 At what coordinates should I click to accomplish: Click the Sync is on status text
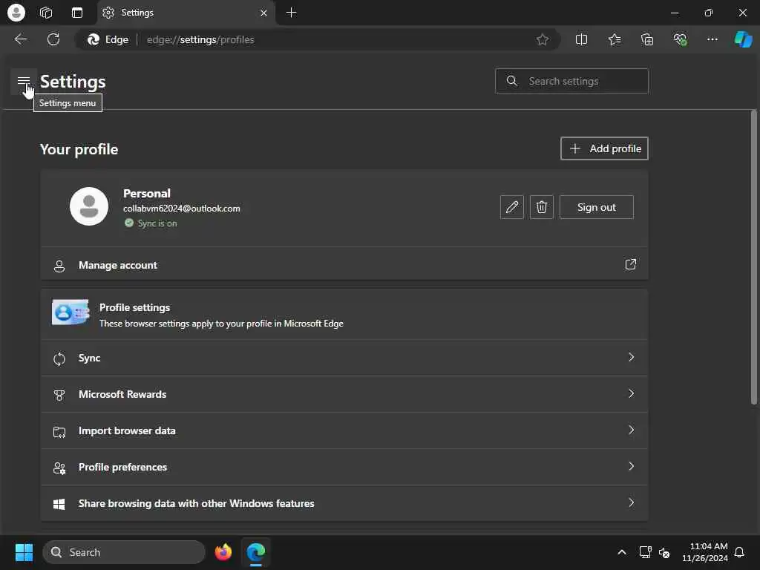point(157,223)
